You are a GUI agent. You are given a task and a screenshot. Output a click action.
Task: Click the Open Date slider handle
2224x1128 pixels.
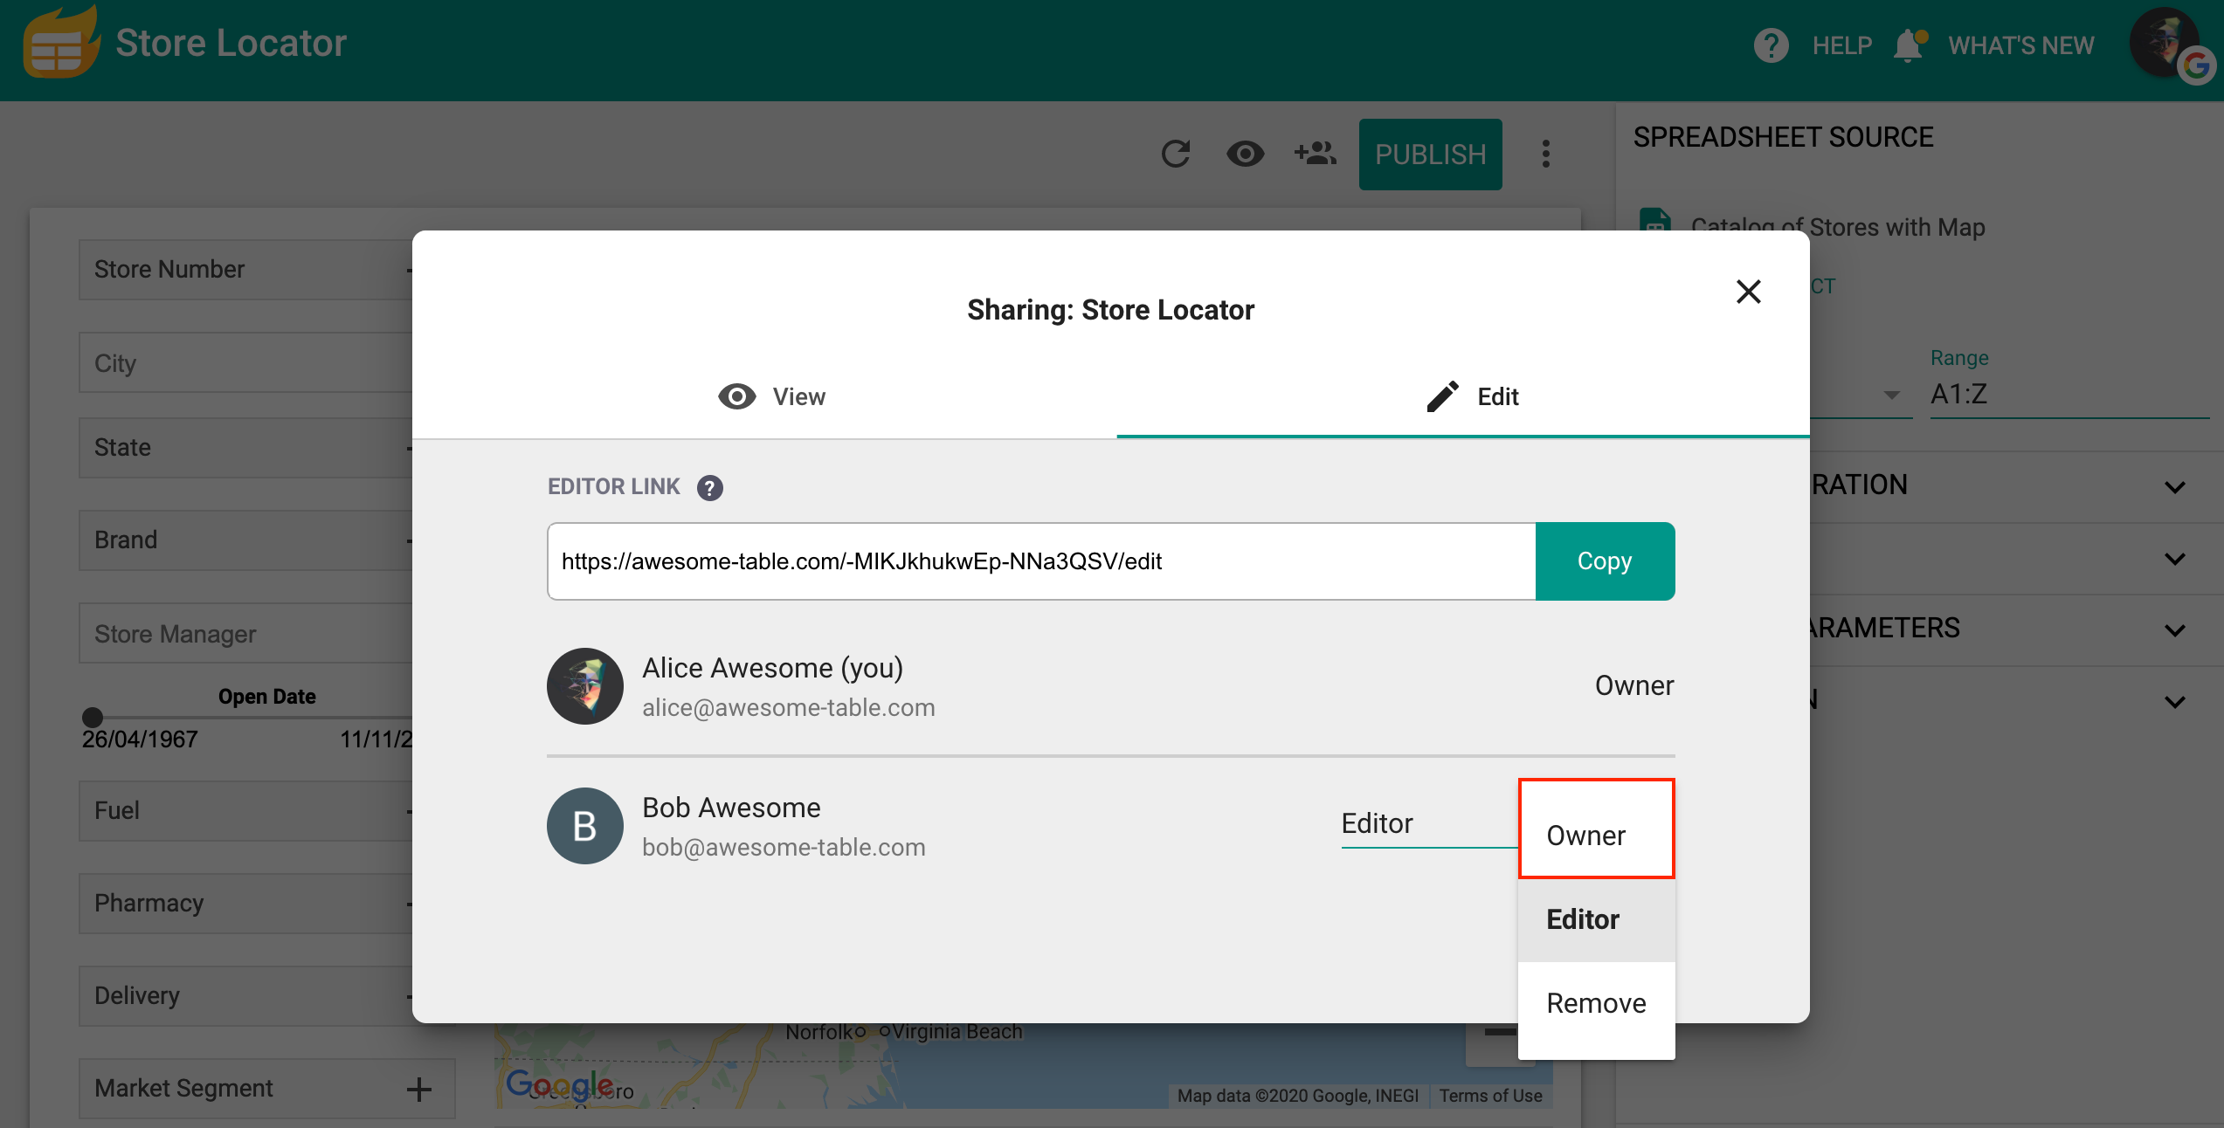coord(93,718)
